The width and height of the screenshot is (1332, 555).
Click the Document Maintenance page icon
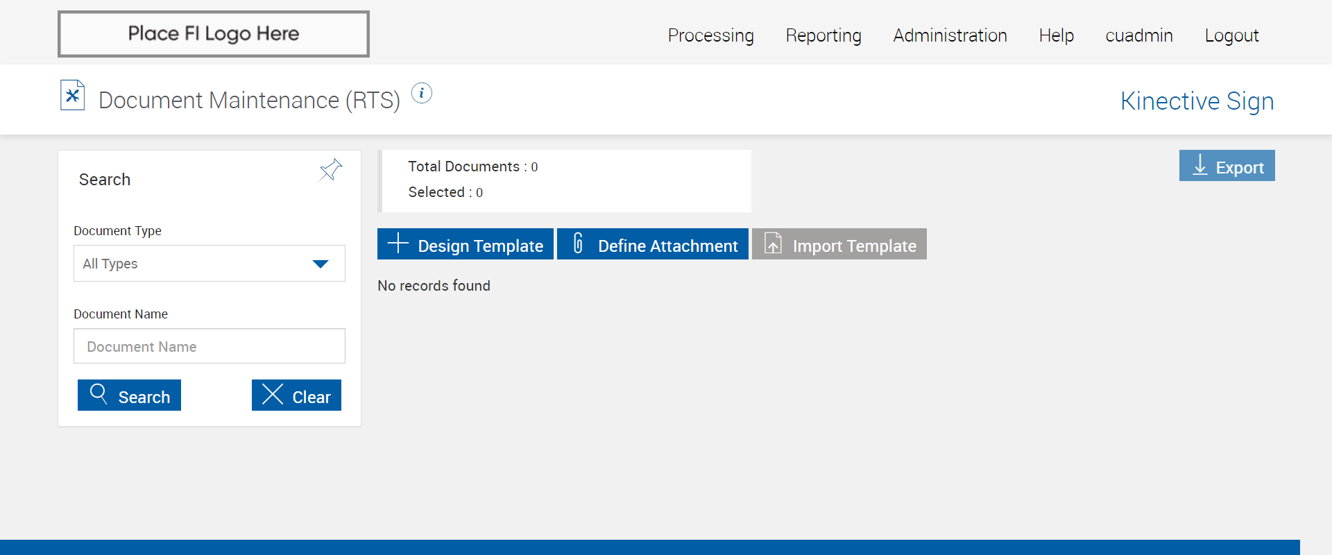[x=72, y=96]
